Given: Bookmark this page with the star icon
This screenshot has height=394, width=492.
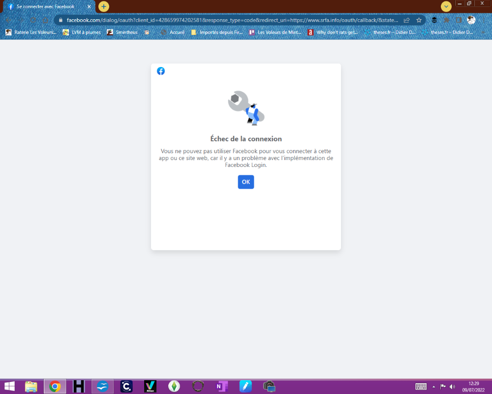Looking at the screenshot, I should point(419,20).
